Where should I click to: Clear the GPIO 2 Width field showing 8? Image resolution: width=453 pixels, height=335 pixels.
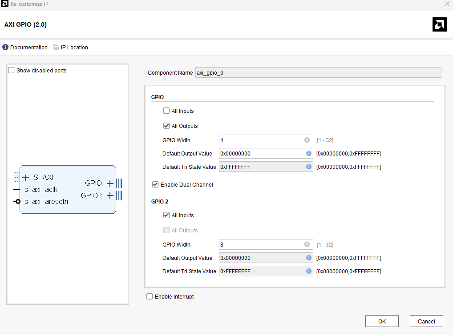(x=307, y=244)
